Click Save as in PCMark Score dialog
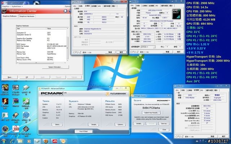The width and height of the screenshot is (231, 144). pos(164,123)
